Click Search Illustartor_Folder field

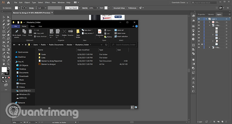(123, 45)
